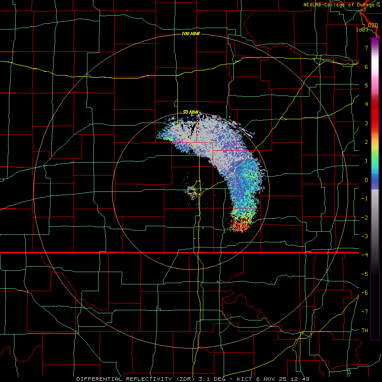Click the NEXLAB-College of DuPage credit text
Viewport: 382px width, 382px height.
tap(342, 5)
